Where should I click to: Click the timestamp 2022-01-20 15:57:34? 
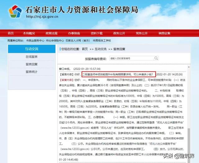[x=87, y=69]
